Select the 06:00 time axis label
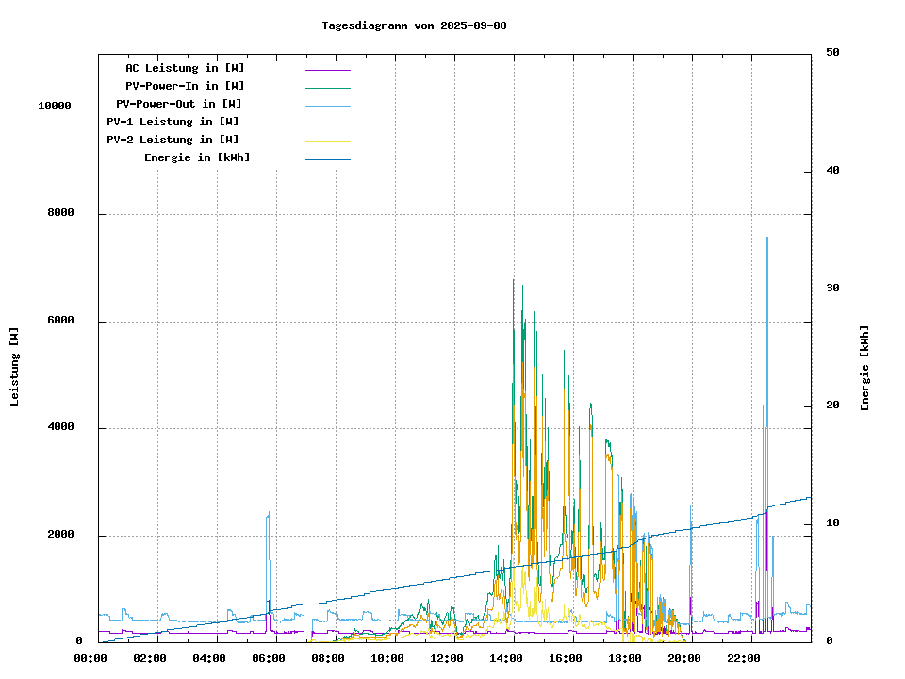Image resolution: width=905 pixels, height=679 pixels. (x=270, y=658)
